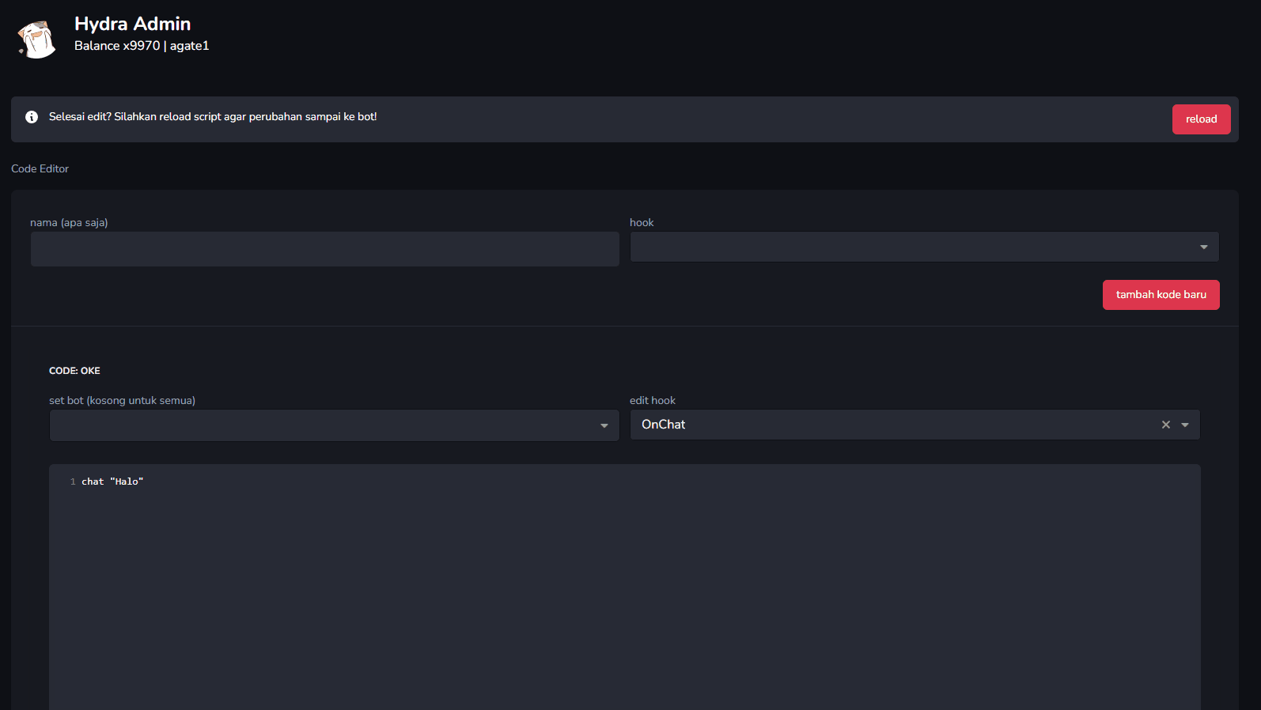Screen dimensions: 1261x710
Task: Click the CODE: OKE heading
Action: [74, 371]
